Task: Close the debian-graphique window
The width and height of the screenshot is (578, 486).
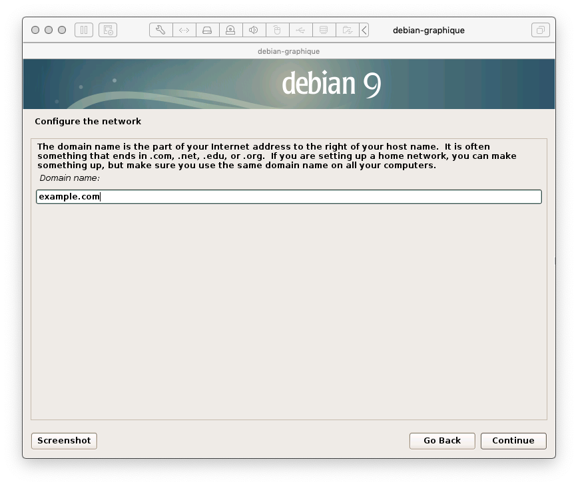Action: 35,30
